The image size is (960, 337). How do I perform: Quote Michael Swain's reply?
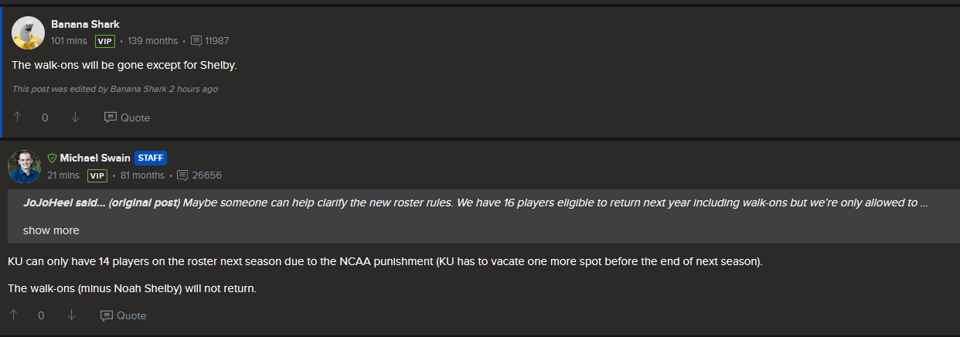coord(123,315)
